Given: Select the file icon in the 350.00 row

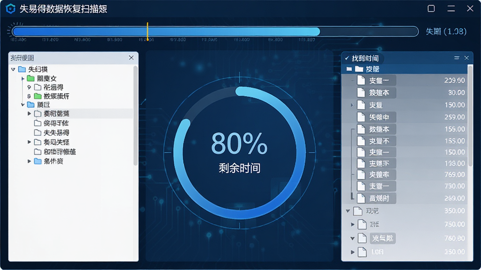Looking at the screenshot, I should click(357, 211).
